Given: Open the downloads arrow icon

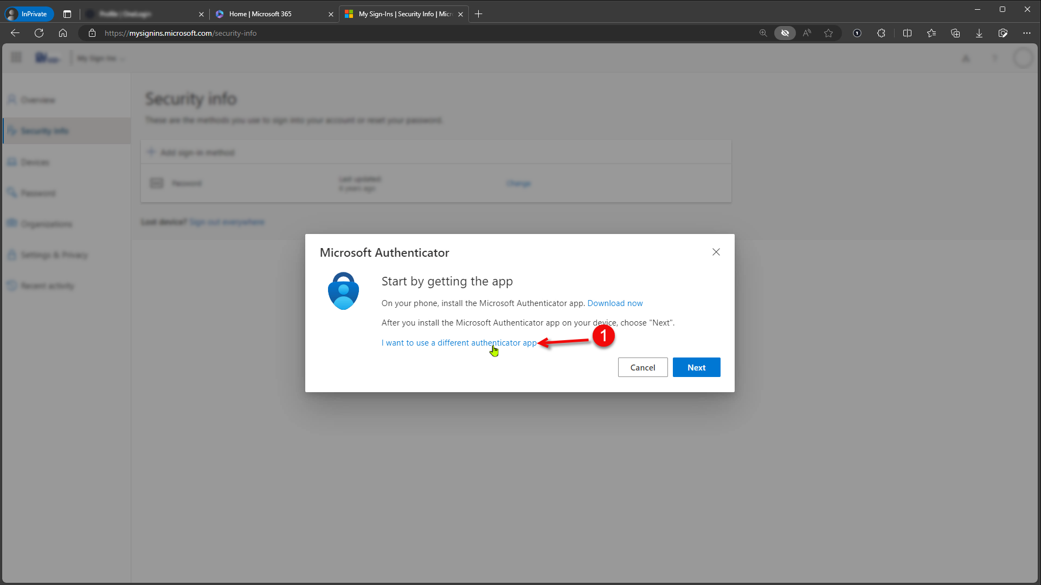Looking at the screenshot, I should click(979, 33).
